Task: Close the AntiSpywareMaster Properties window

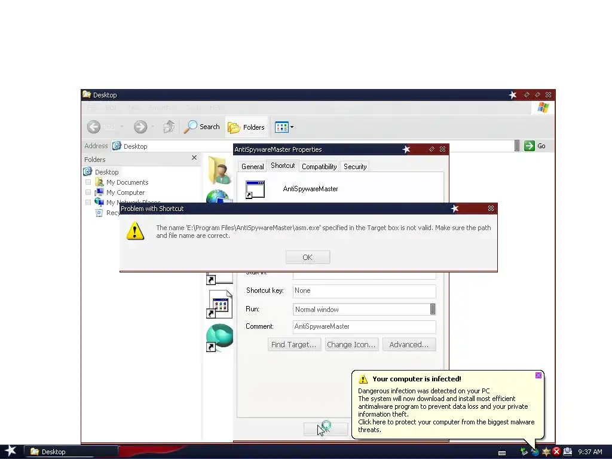Action: 443,149
